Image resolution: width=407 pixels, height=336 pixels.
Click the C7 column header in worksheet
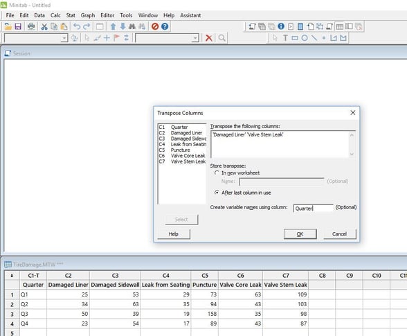coord(285,276)
